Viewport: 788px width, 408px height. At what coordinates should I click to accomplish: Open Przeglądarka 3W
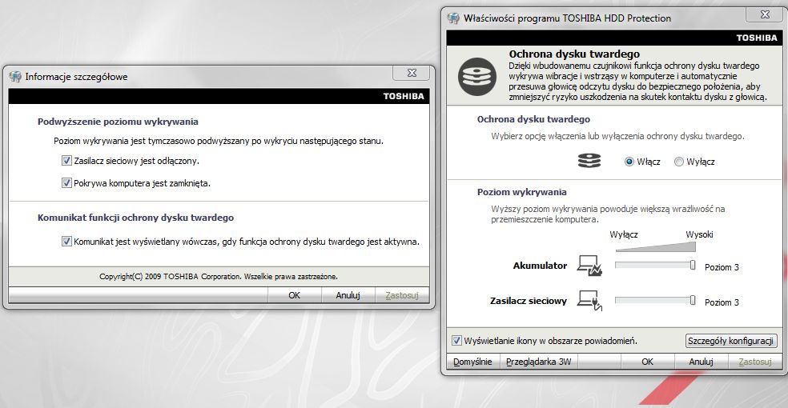(x=539, y=362)
